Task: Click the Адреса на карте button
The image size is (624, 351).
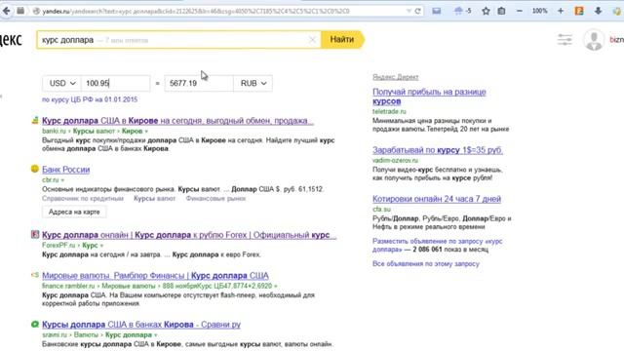Action: (74, 212)
